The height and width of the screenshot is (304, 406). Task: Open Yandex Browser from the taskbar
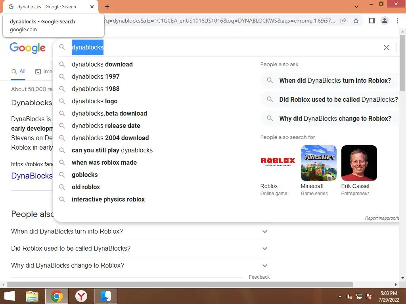pos(81,296)
